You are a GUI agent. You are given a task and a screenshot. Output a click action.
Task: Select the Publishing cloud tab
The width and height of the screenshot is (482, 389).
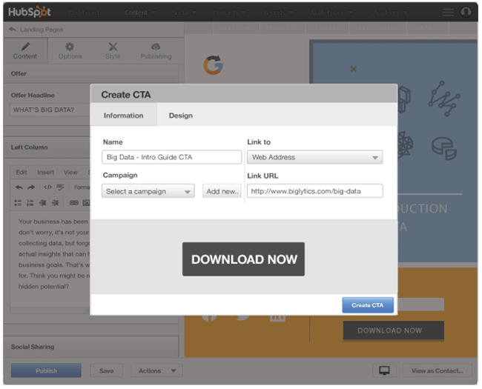point(156,51)
